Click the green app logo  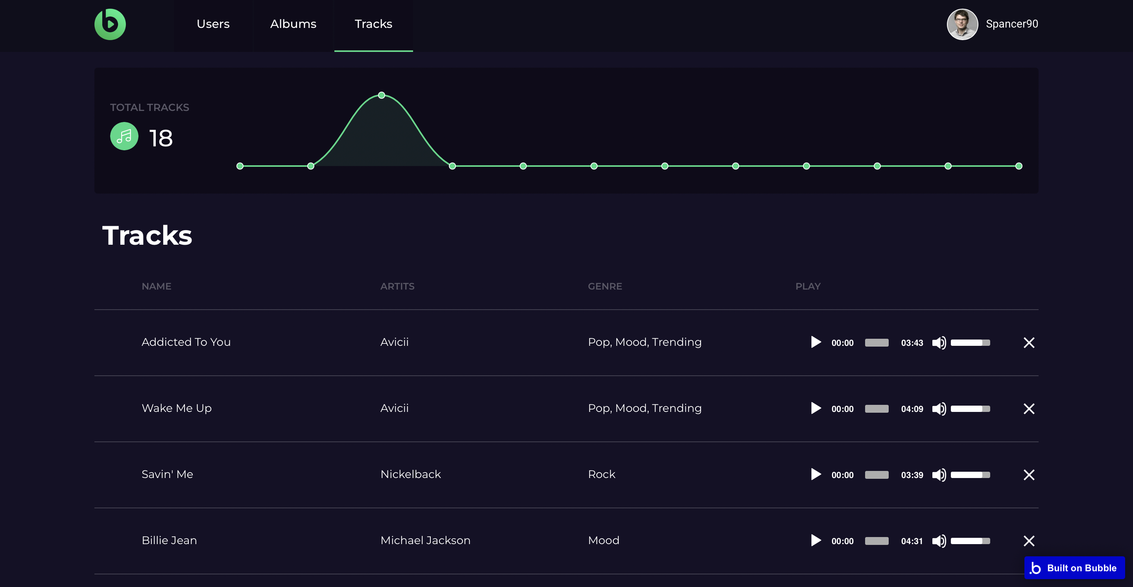110,24
